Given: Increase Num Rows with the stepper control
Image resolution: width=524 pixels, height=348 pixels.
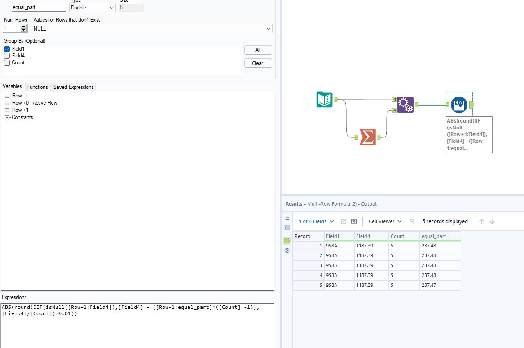Looking at the screenshot, I should [x=23, y=26].
